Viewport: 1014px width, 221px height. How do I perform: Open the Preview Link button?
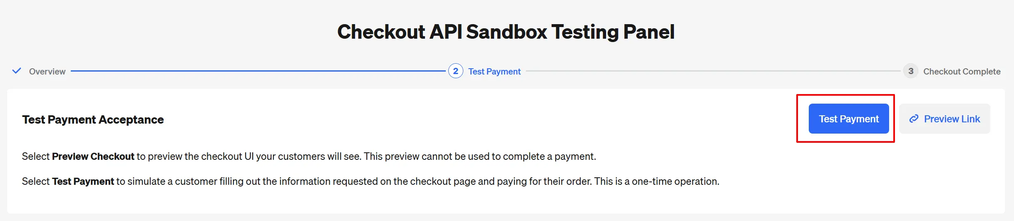pos(944,119)
